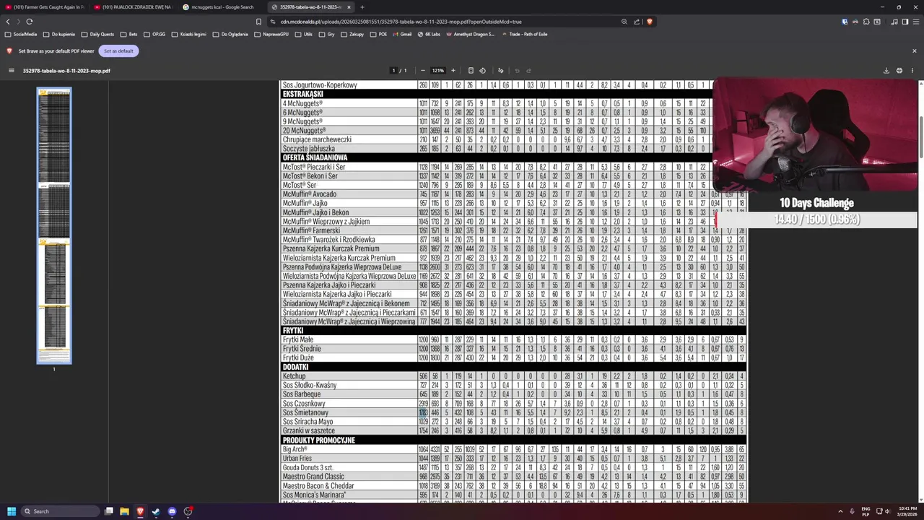Open the PDF annotation draw tool
Viewport: 924px width, 520px height.
[500, 71]
